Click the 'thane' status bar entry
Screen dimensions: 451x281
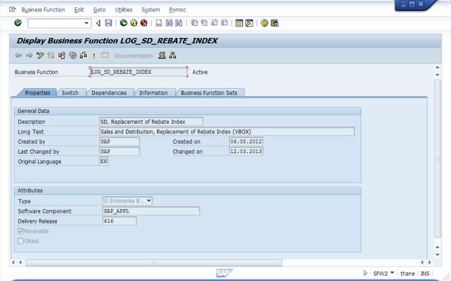[407, 274]
